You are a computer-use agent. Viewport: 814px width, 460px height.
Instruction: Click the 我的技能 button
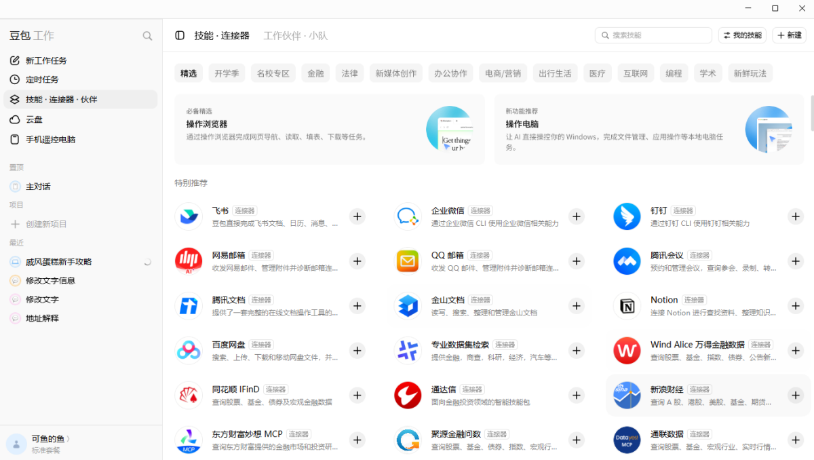(742, 35)
